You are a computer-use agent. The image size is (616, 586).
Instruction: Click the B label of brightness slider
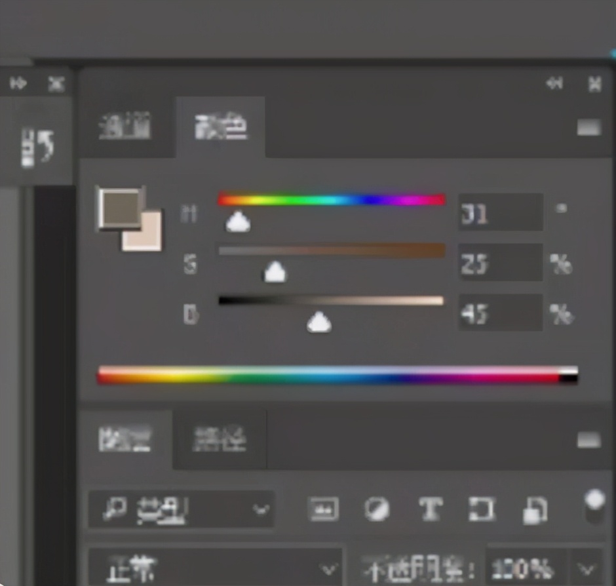pos(191,315)
